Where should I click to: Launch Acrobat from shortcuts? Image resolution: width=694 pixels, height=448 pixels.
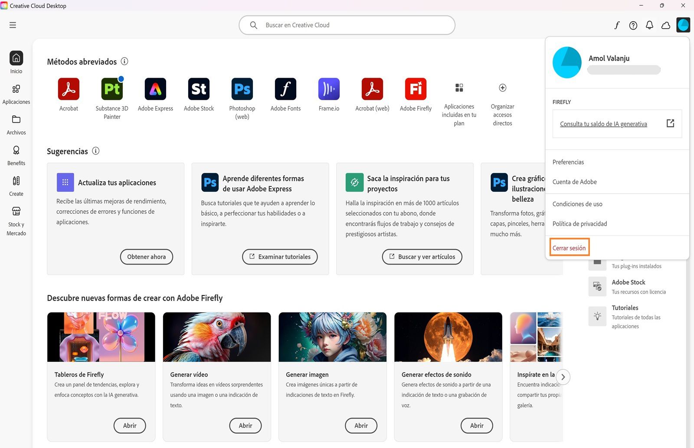(x=69, y=89)
